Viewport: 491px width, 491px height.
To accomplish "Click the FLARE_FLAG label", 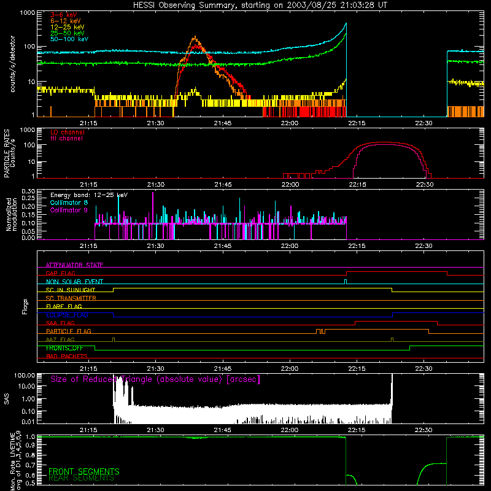I will (64, 306).
